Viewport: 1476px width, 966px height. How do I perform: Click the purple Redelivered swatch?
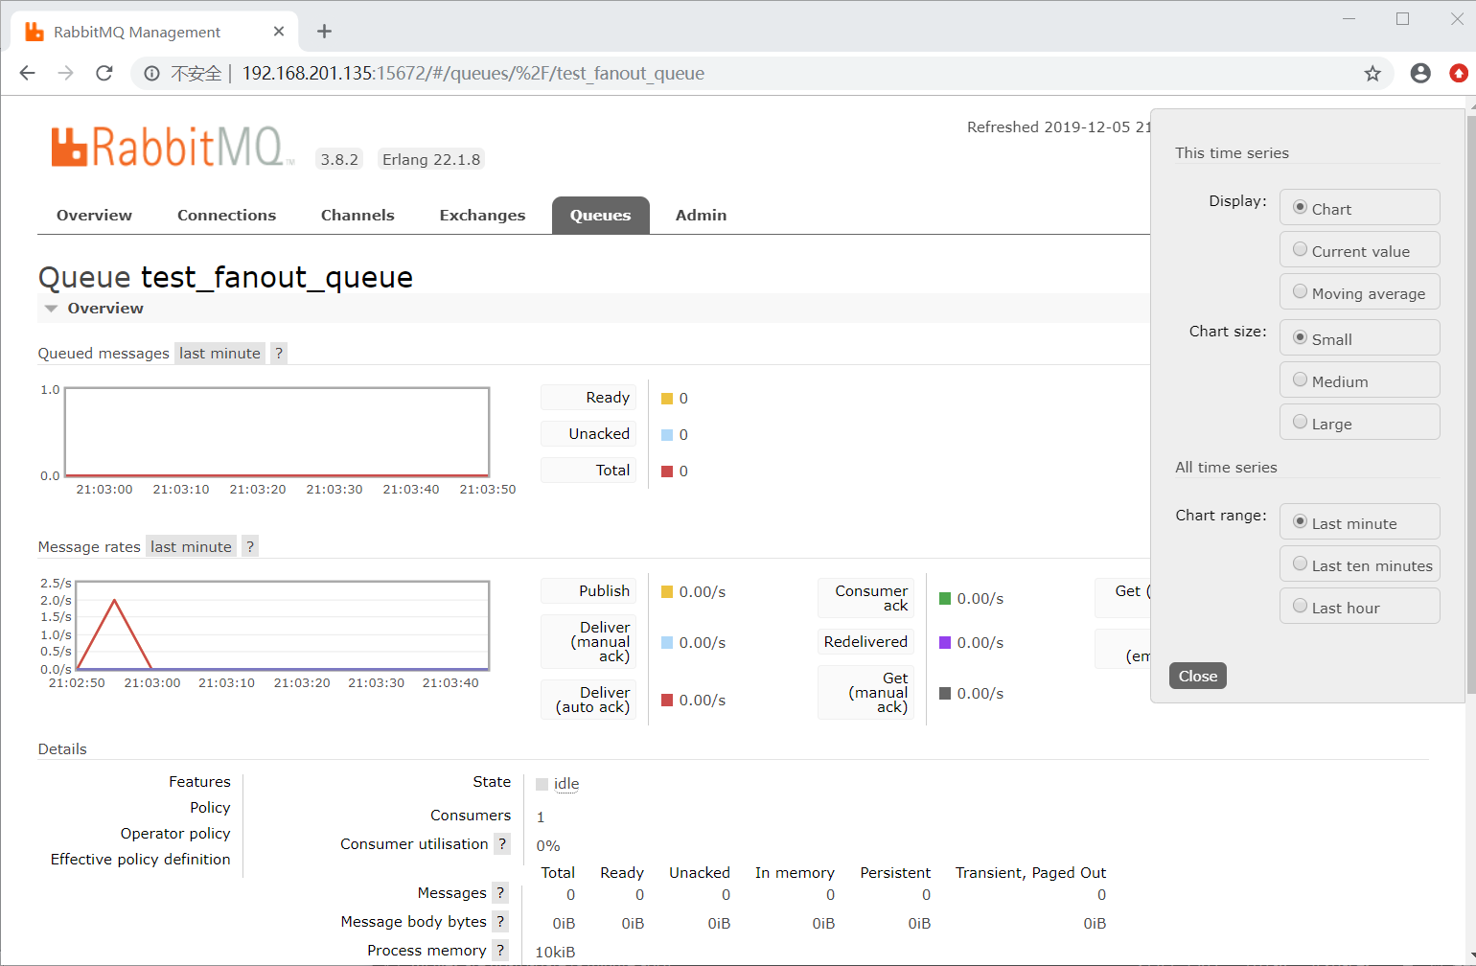pos(945,643)
